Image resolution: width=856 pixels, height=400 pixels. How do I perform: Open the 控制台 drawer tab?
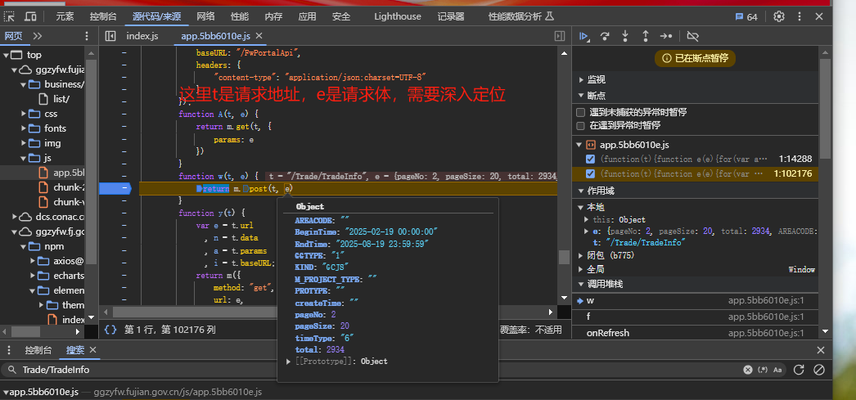38,350
